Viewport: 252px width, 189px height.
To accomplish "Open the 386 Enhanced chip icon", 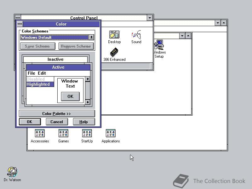I will pyautogui.click(x=114, y=54).
